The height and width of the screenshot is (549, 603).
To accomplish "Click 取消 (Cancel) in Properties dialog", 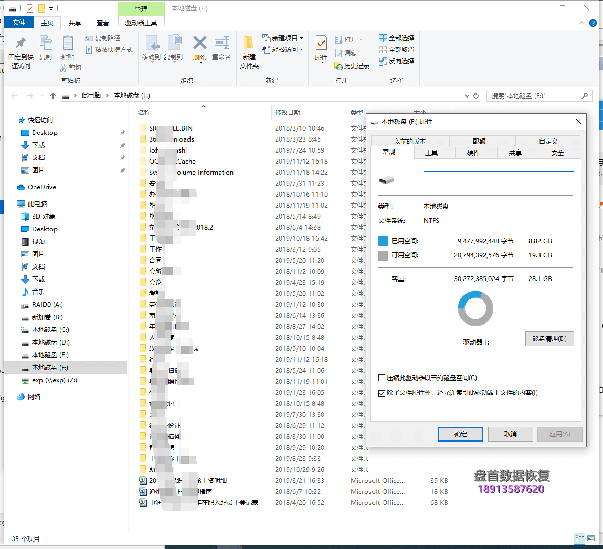I will 510,434.
